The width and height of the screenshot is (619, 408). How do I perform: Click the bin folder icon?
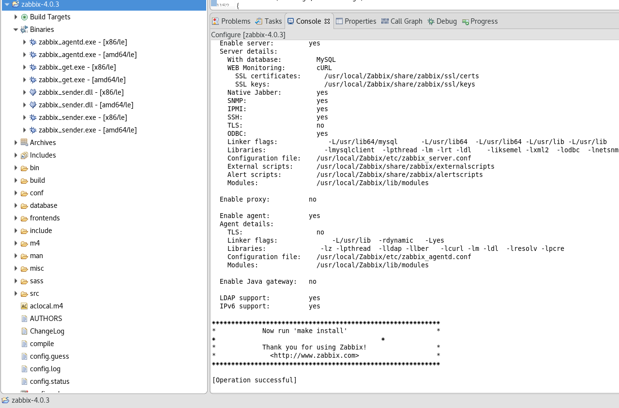click(24, 168)
